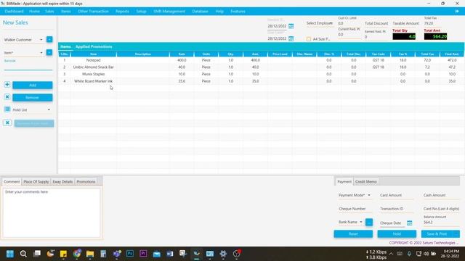
Task: Click the Card Amount field
Action: [396, 195]
